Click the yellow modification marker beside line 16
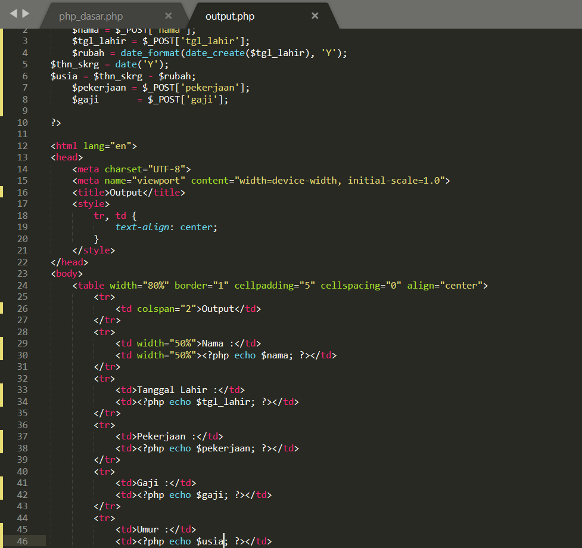Image resolution: width=582 pixels, height=548 pixels. click(2, 191)
